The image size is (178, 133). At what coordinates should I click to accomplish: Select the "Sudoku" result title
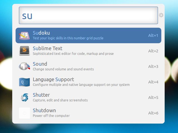[x=41, y=33]
